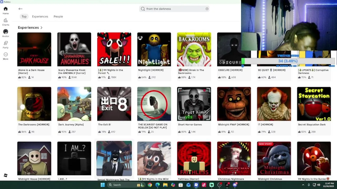Click the taskbar Search box
This screenshot has width=337, height=189.
pyautogui.click(x=126, y=185)
